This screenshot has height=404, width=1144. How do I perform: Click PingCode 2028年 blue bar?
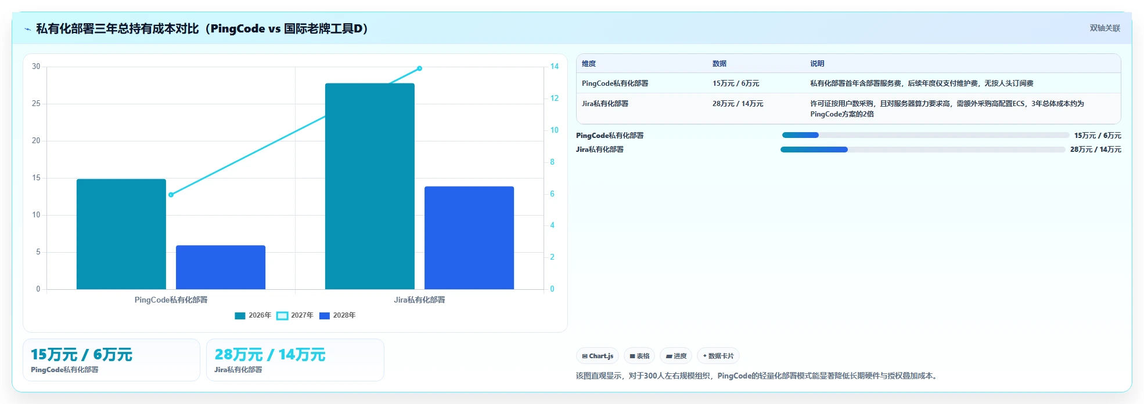coord(221,267)
